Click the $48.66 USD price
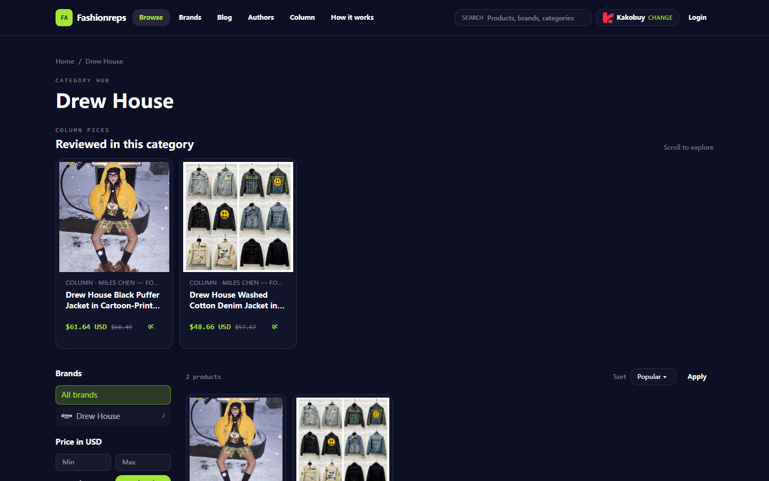Screen dimensions: 769x481 (210, 327)
